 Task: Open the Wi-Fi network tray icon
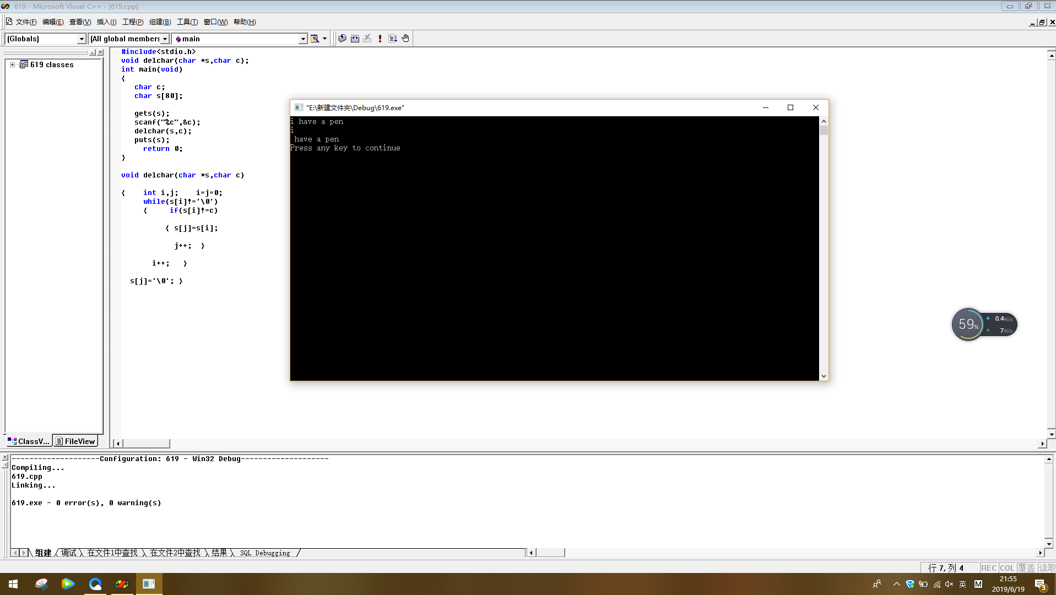click(936, 584)
